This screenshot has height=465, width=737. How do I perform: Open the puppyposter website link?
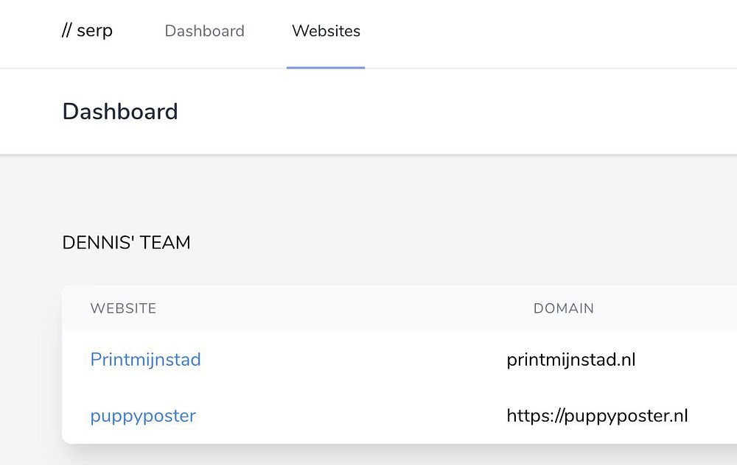click(x=143, y=416)
